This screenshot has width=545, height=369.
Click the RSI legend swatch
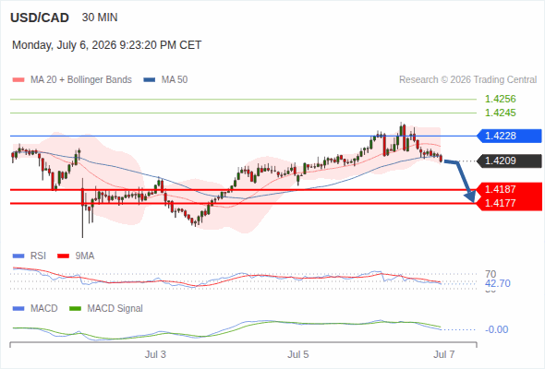pos(18,256)
